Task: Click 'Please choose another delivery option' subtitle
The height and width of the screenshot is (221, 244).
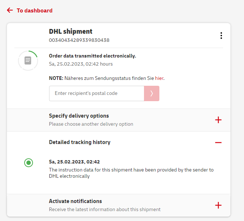Action: tap(91, 124)
